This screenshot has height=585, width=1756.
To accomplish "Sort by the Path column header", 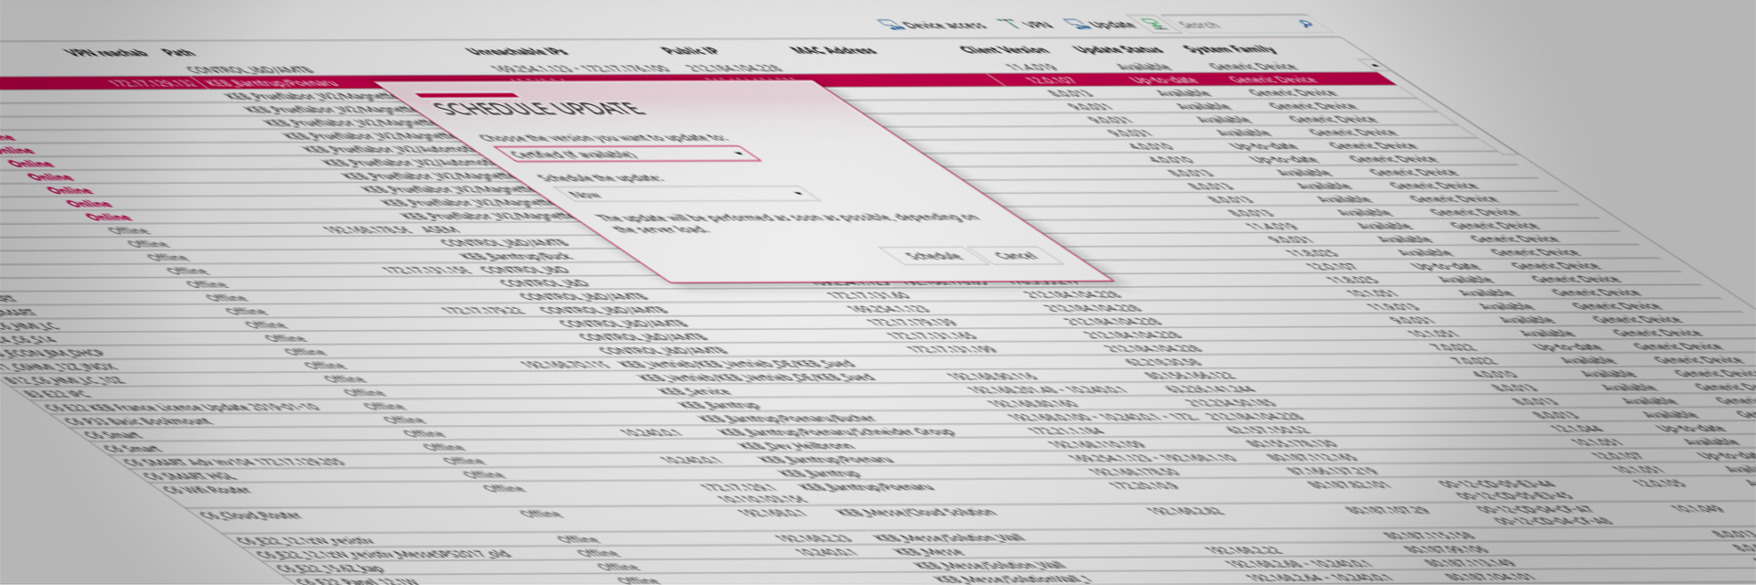I will (x=177, y=52).
